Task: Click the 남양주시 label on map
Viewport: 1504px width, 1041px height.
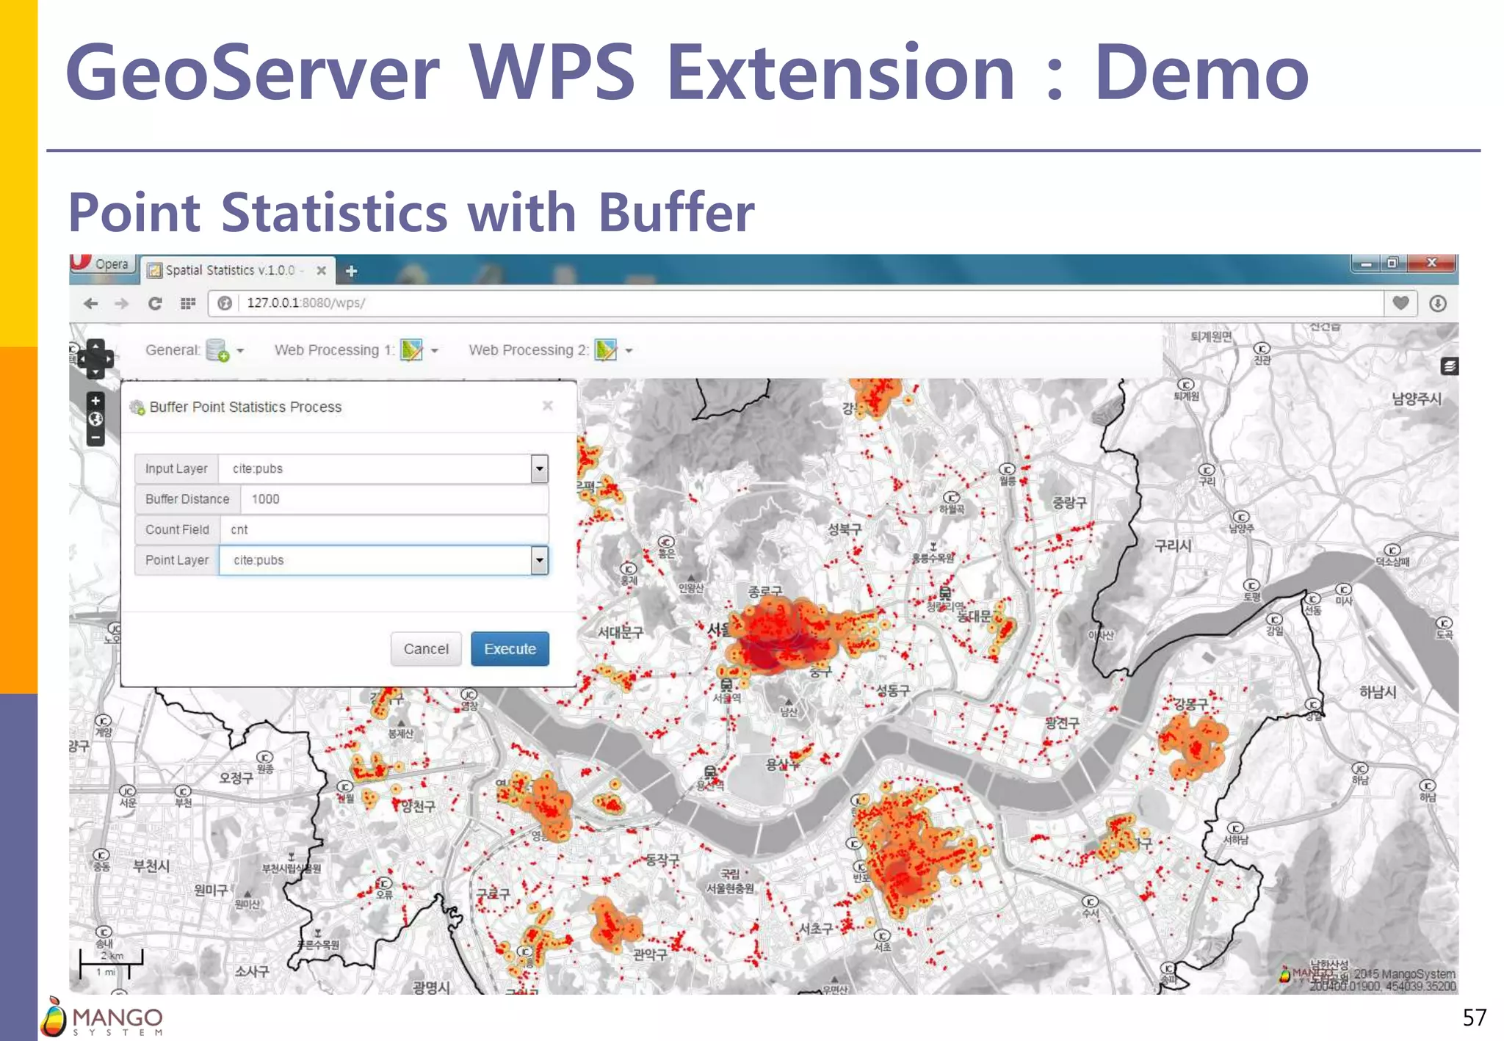Action: click(x=1417, y=399)
